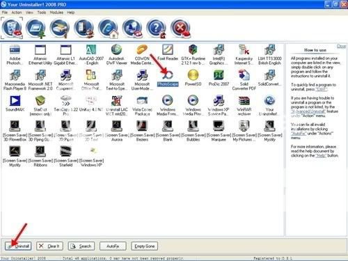Click the window with tree toolbar icon
This screenshot has width=348, height=261.
click(x=36, y=28)
